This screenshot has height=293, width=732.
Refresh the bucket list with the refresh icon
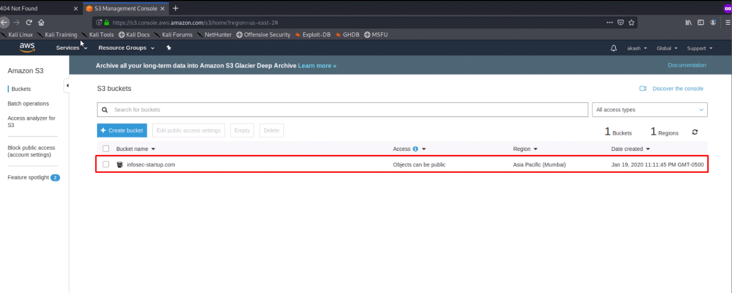pos(694,132)
